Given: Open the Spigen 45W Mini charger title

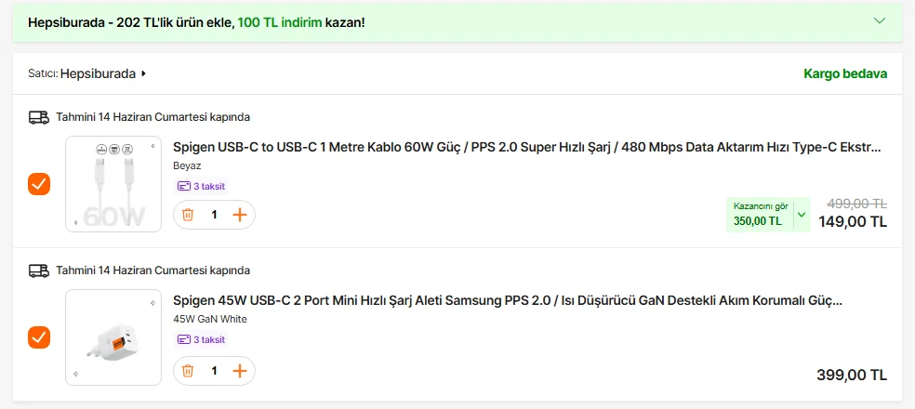Looking at the screenshot, I should point(508,300).
